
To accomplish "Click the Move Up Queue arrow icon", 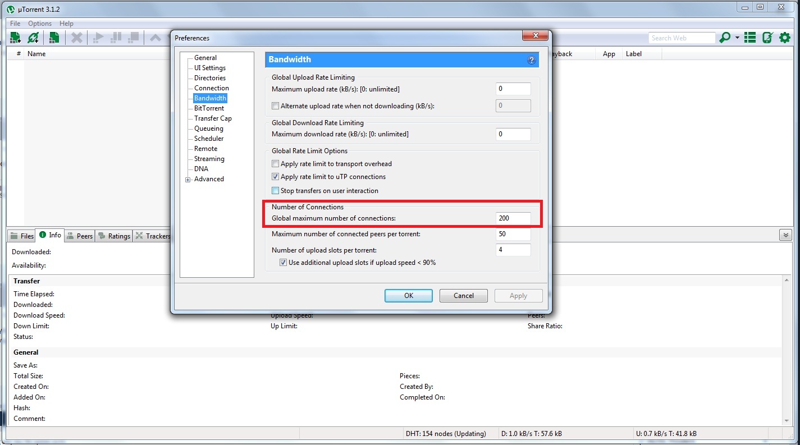I will [155, 38].
